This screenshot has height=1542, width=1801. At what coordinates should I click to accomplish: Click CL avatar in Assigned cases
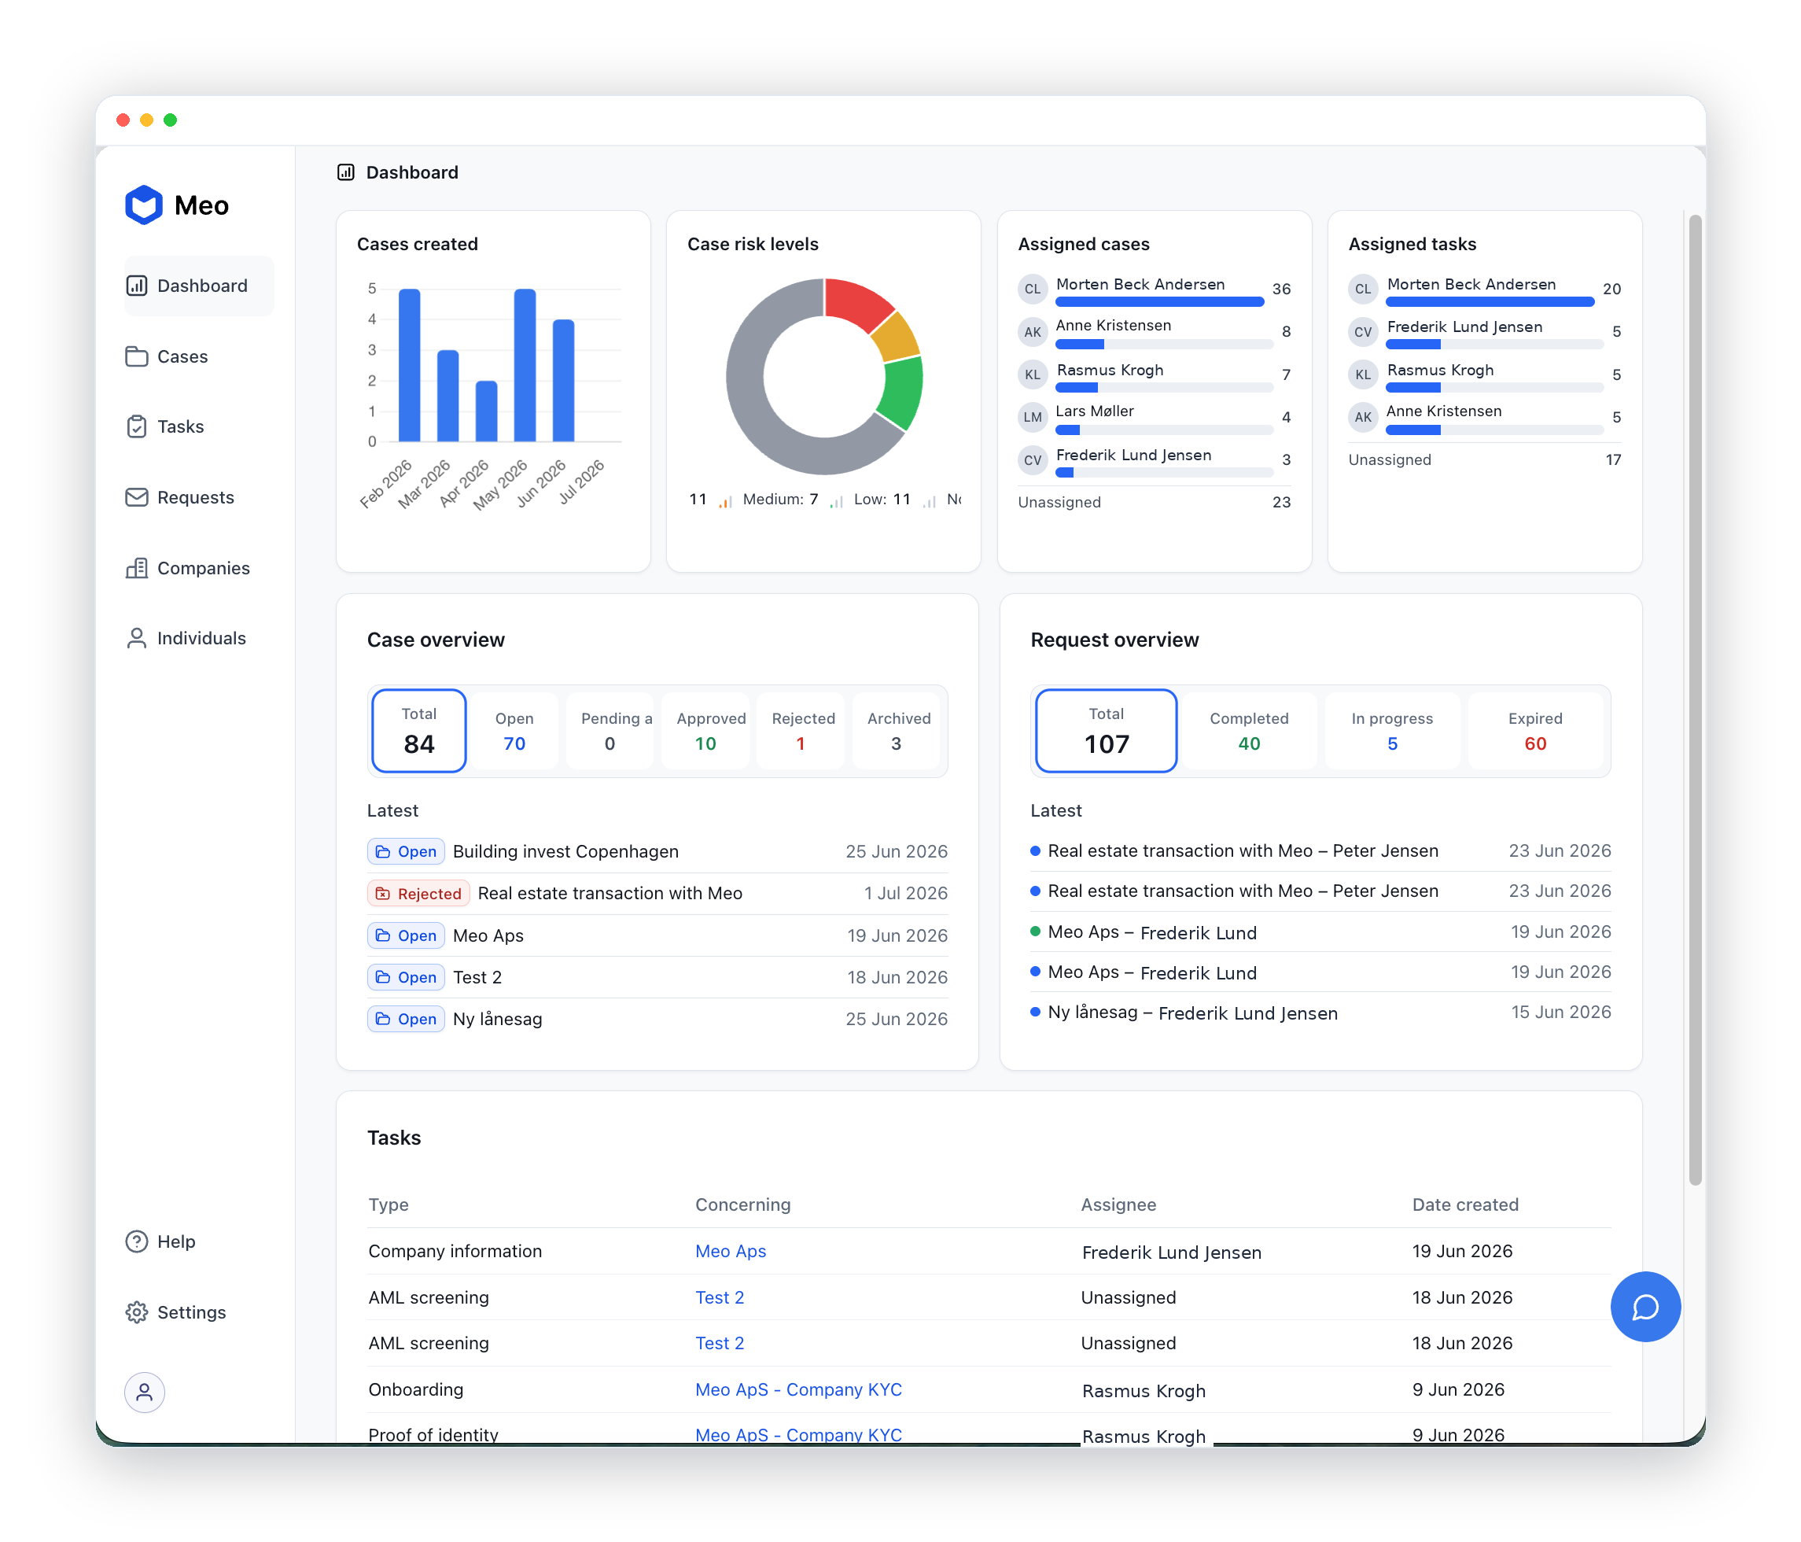point(1032,289)
